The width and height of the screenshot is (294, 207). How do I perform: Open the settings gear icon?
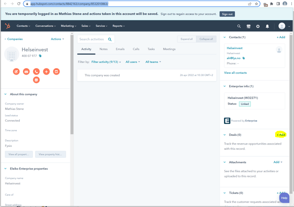[258, 26]
